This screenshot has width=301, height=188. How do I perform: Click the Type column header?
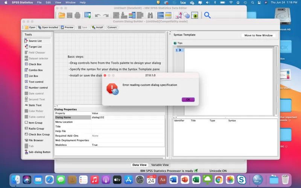tap(212, 120)
